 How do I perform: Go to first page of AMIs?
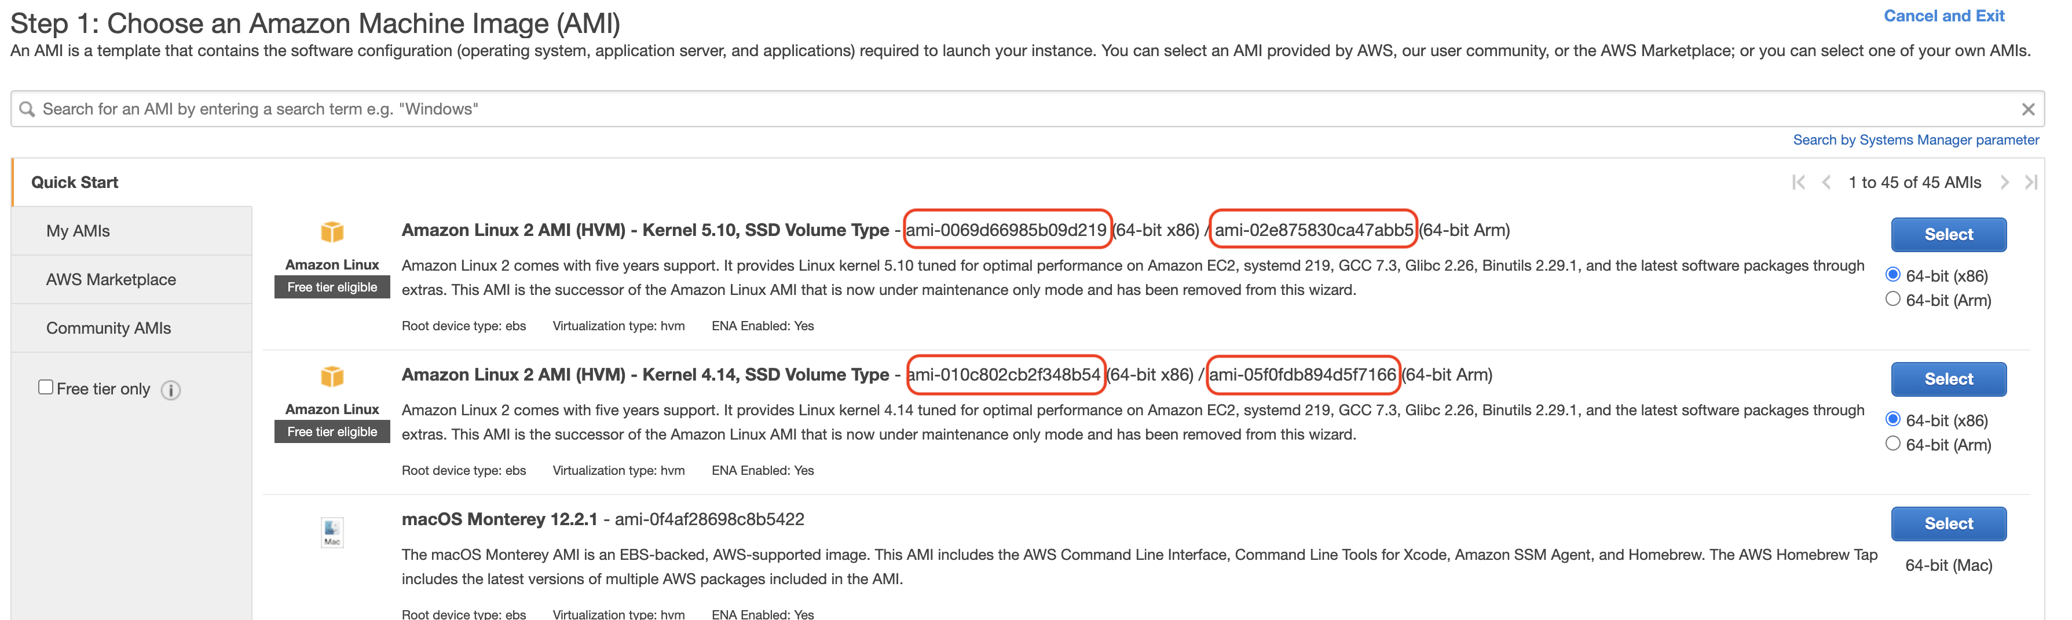(x=1799, y=182)
